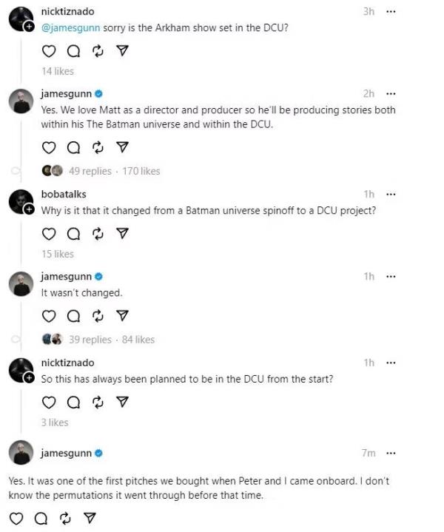Viewport: 444px width, 532px height.
Task: Open more options on jamesgunn's 2h post
Action: 391,94
